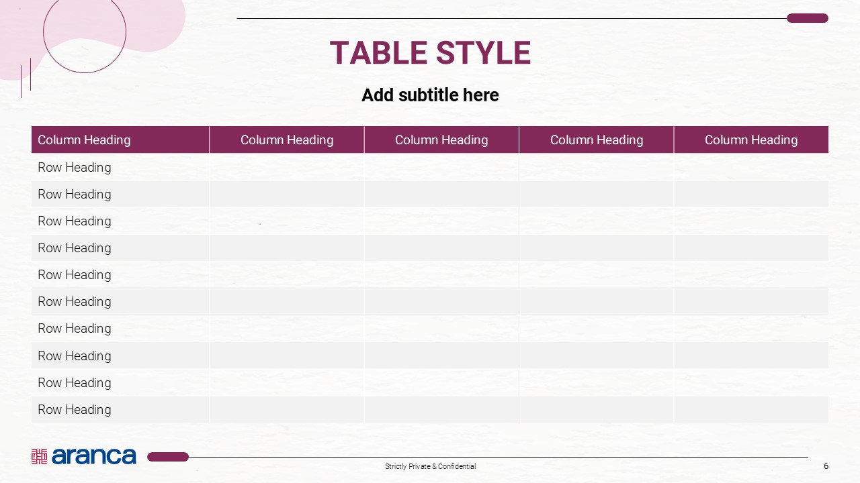The height and width of the screenshot is (483, 860).
Task: Click the third Column Heading cell
Action: [x=441, y=140]
